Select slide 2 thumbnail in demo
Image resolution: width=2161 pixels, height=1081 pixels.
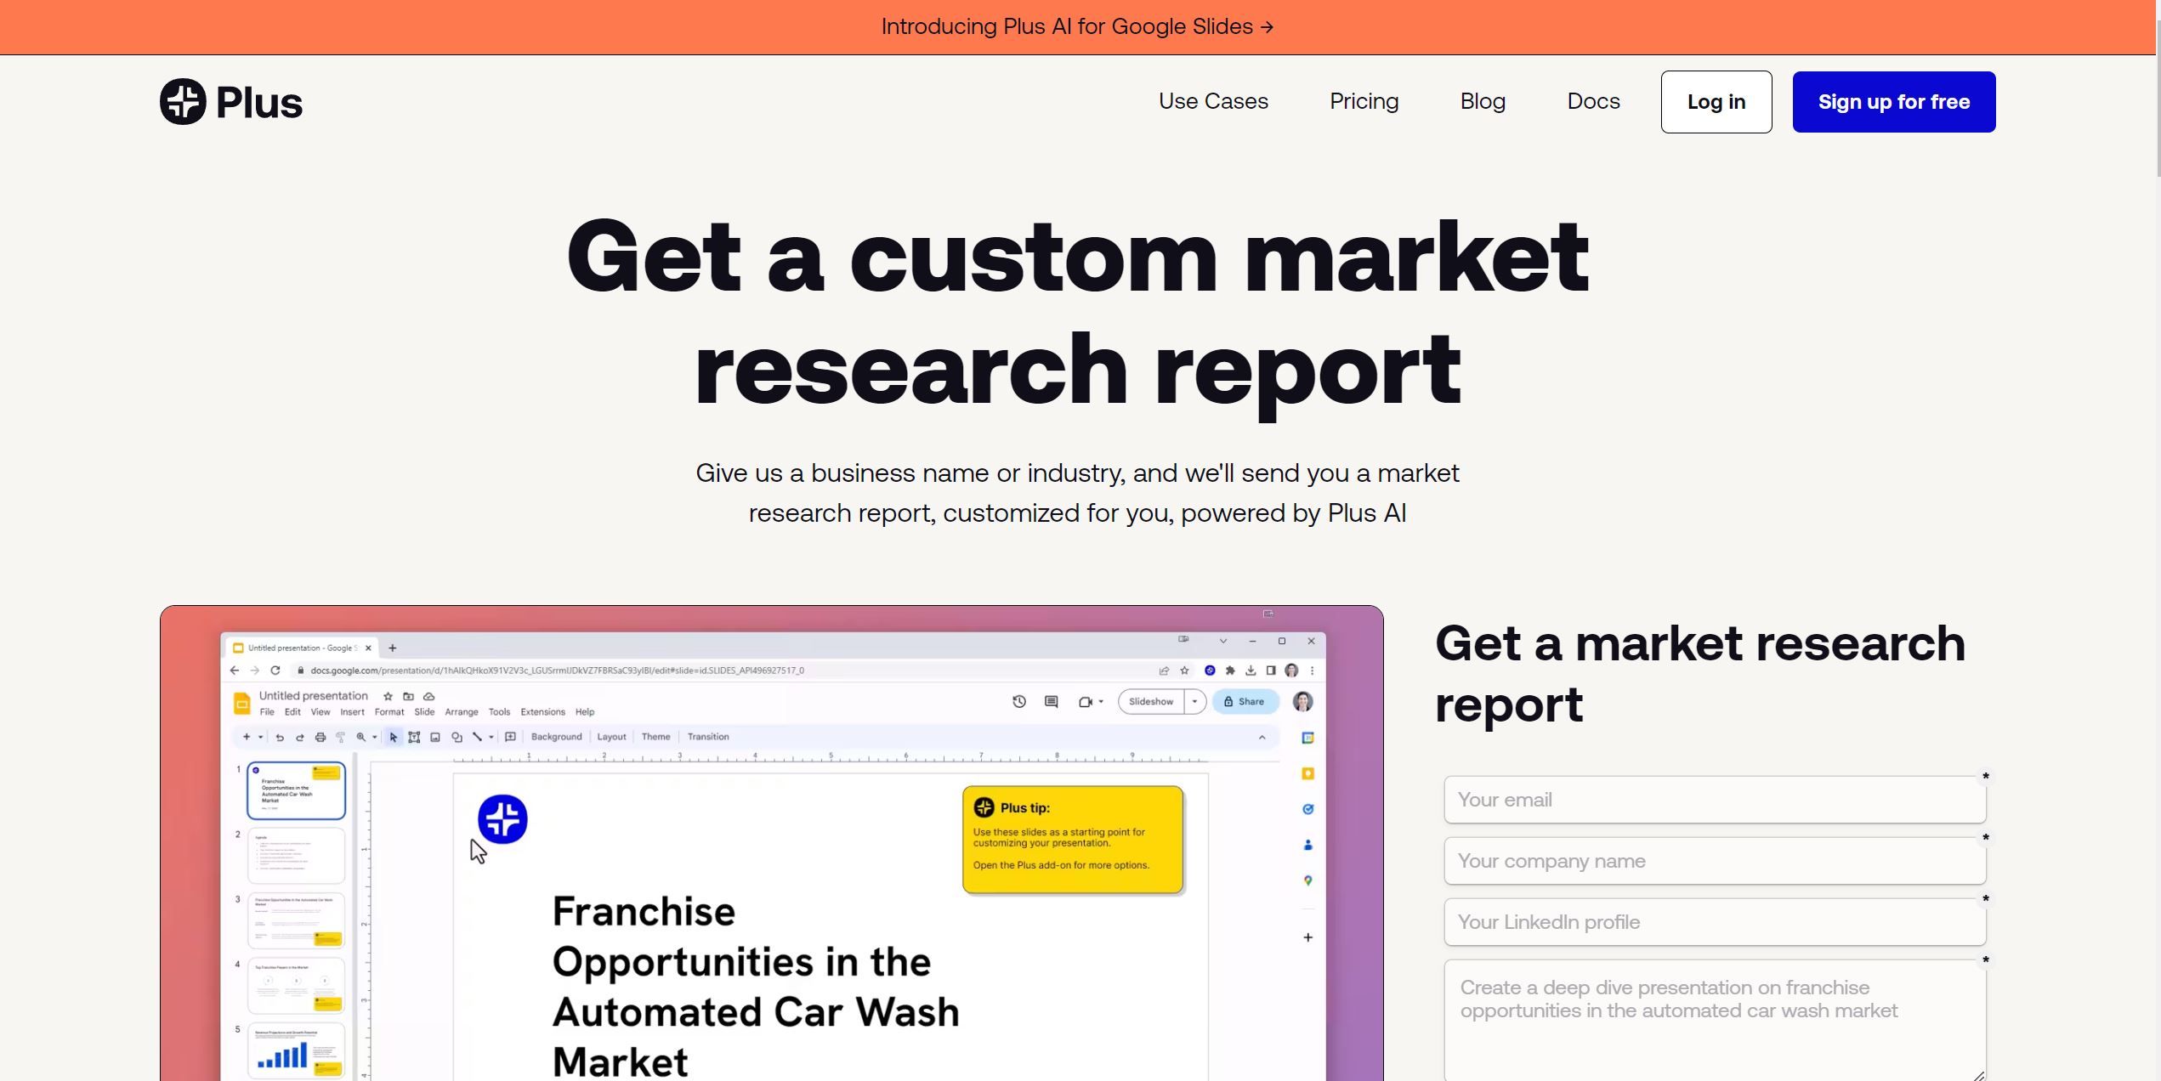point(296,856)
